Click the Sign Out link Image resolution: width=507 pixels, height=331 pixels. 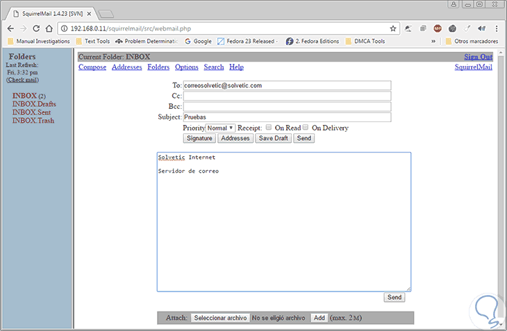click(x=479, y=56)
